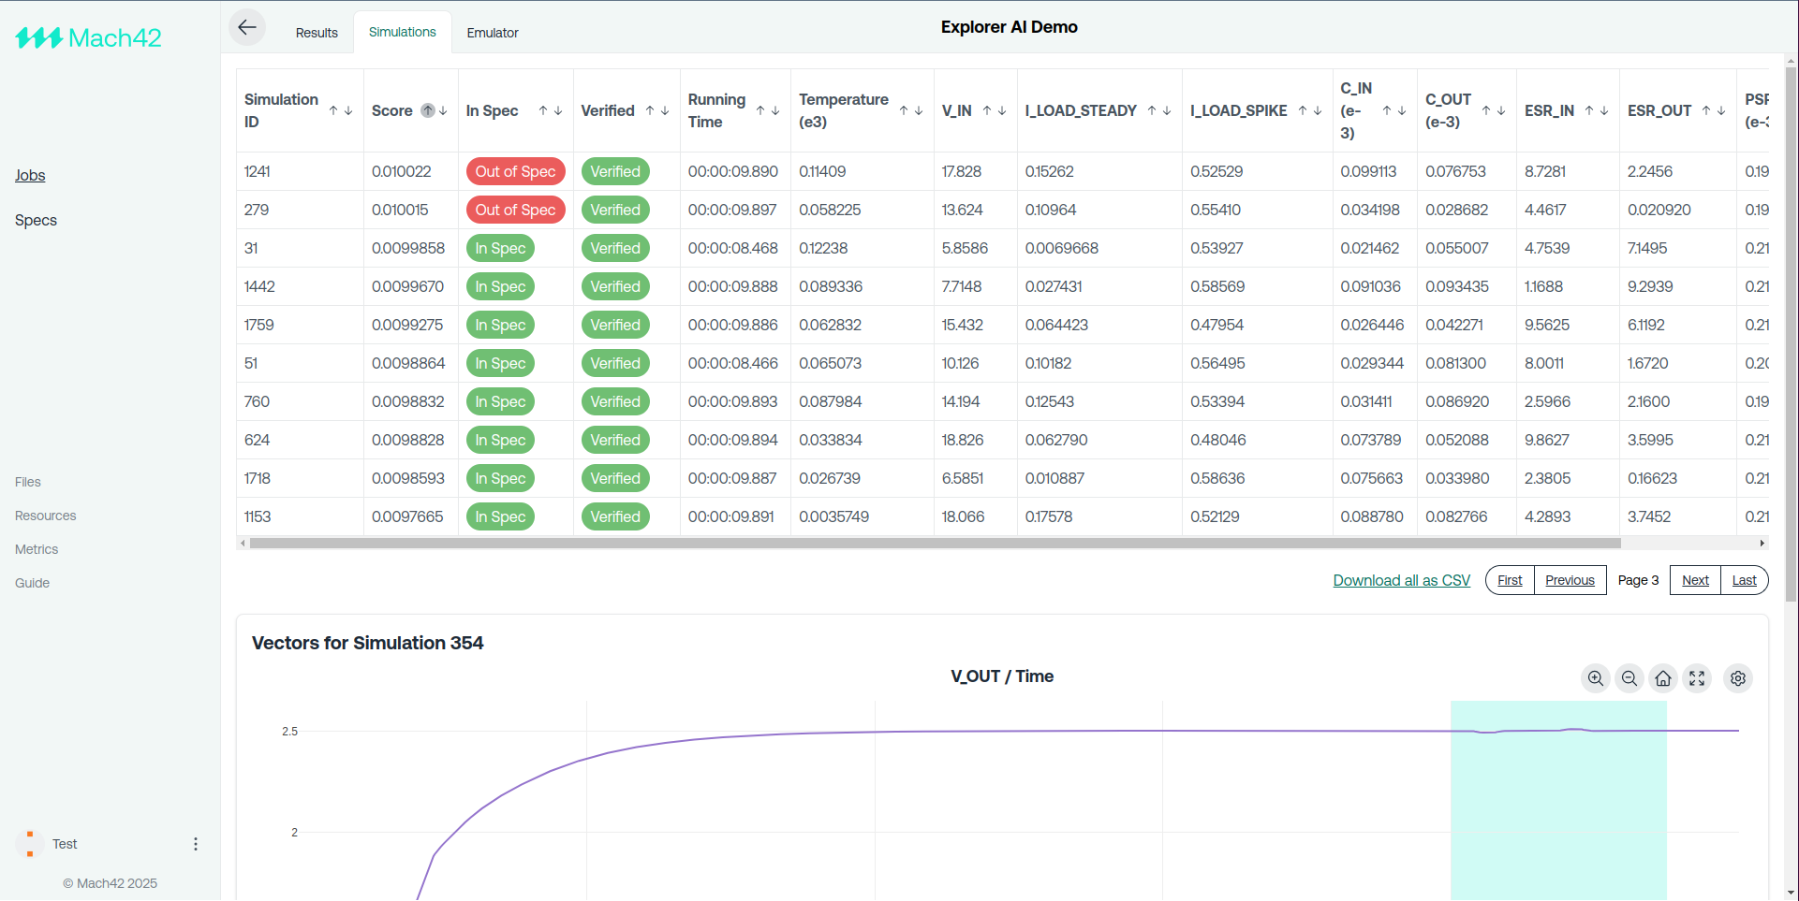Screen dimensions: 1799x901
Task: Sort Simulation ID column descending
Action: tap(348, 110)
